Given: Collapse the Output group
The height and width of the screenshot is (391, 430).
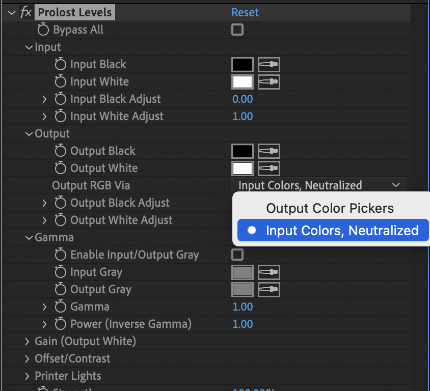Looking at the screenshot, I should click(x=29, y=134).
